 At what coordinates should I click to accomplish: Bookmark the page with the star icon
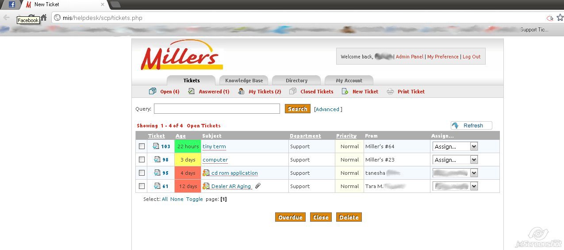click(x=560, y=18)
